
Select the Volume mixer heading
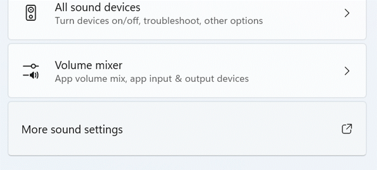point(89,65)
